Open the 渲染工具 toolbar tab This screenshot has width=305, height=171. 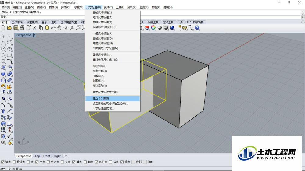pos(168,22)
